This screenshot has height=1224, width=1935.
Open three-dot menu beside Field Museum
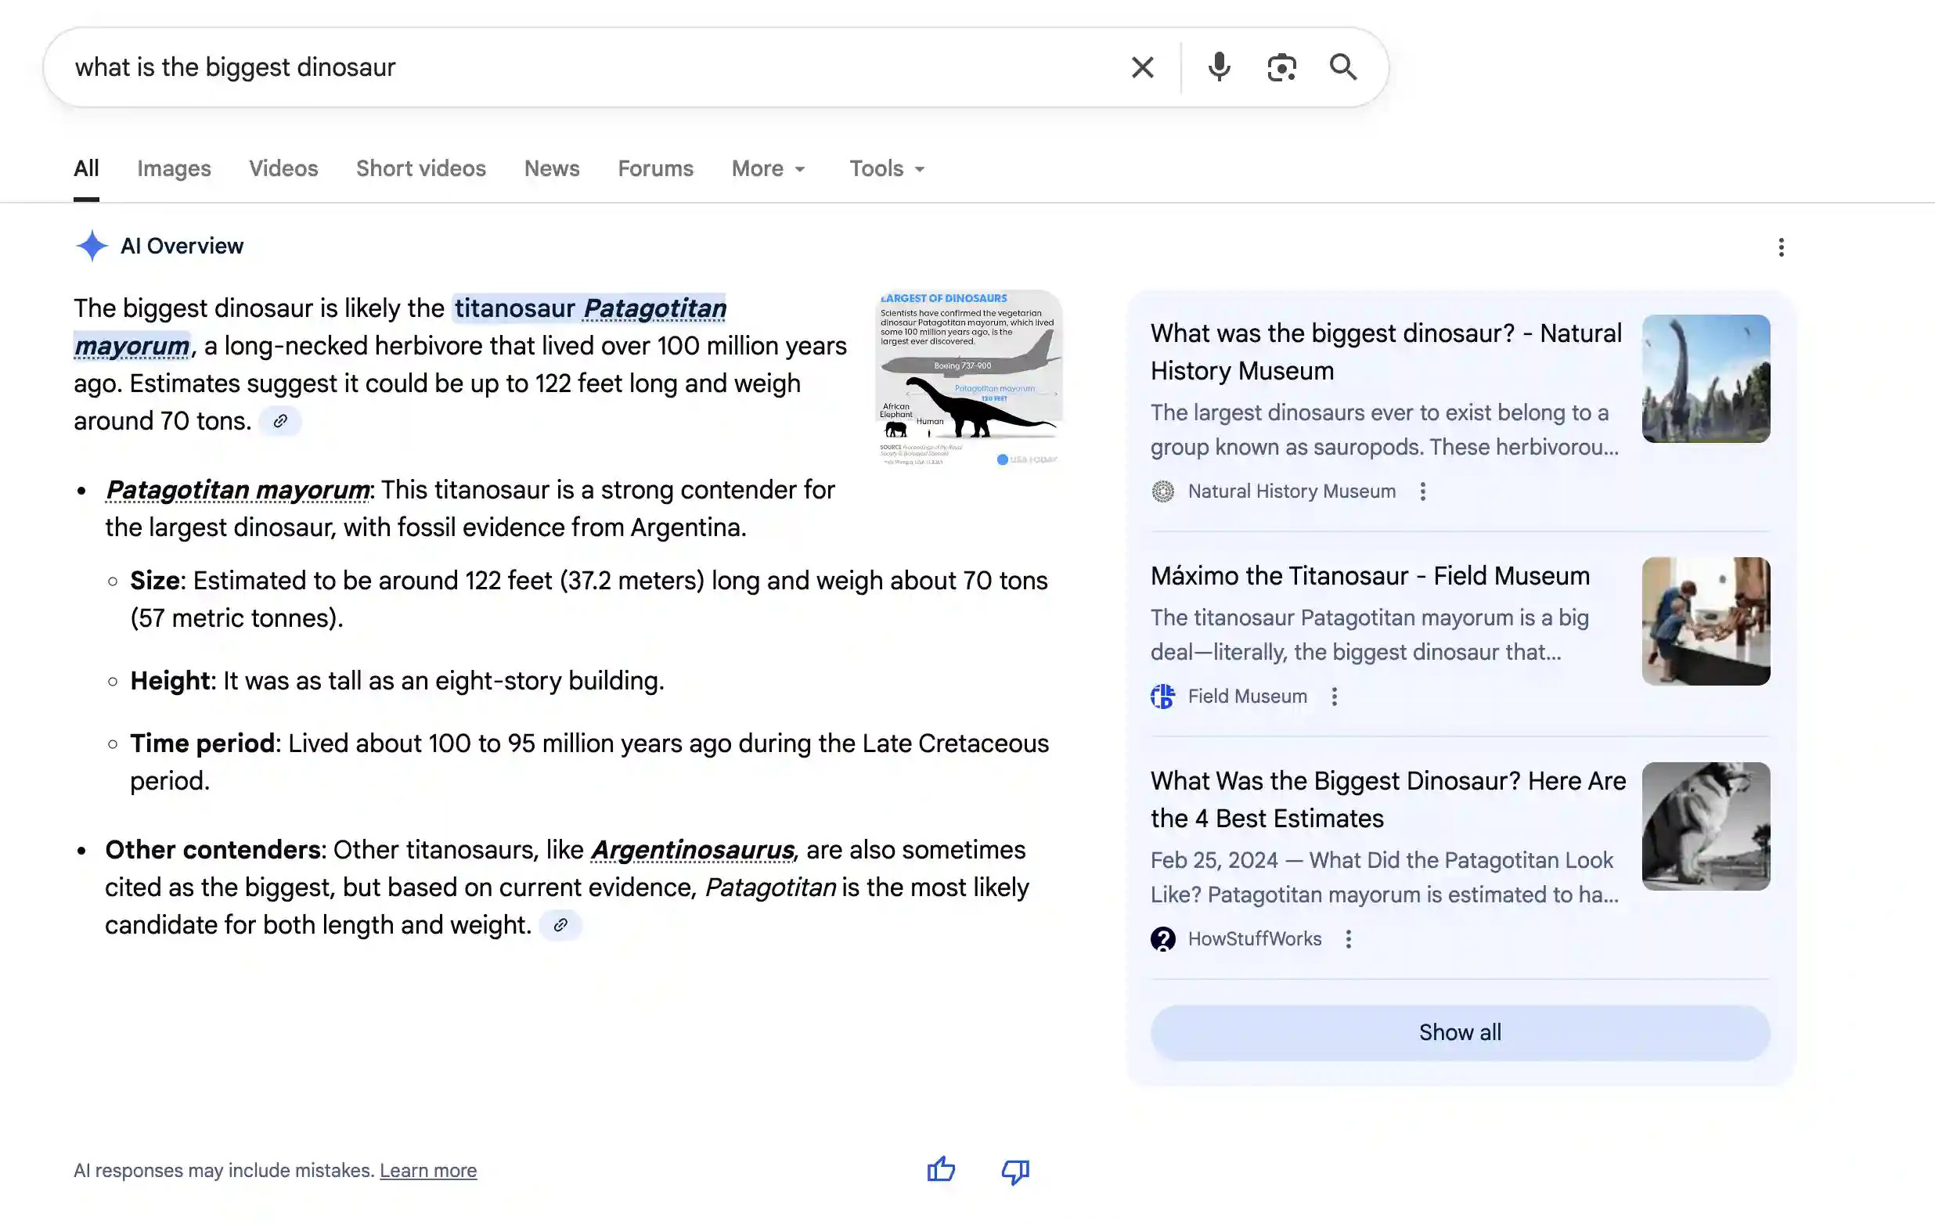coord(1334,697)
